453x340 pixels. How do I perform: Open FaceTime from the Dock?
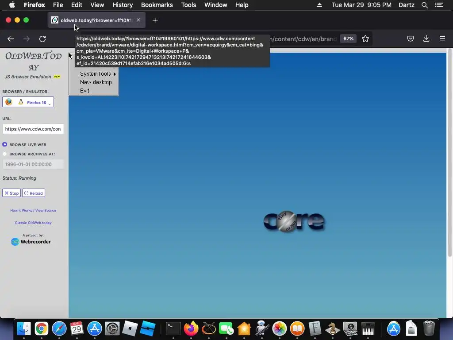pyautogui.click(x=226, y=328)
